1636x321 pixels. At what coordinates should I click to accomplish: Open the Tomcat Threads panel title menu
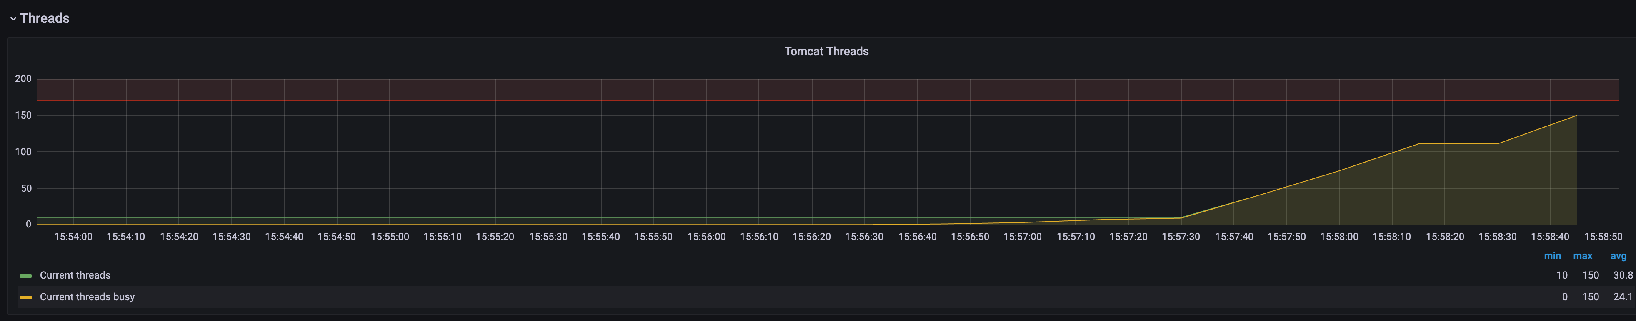(826, 51)
